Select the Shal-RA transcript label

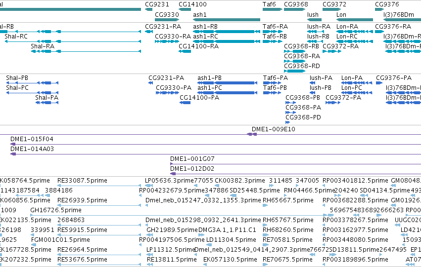43,46
